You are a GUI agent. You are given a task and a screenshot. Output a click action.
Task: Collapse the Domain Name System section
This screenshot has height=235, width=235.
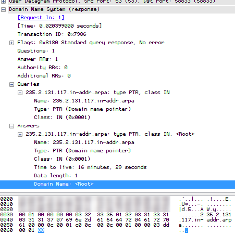point(3,9)
